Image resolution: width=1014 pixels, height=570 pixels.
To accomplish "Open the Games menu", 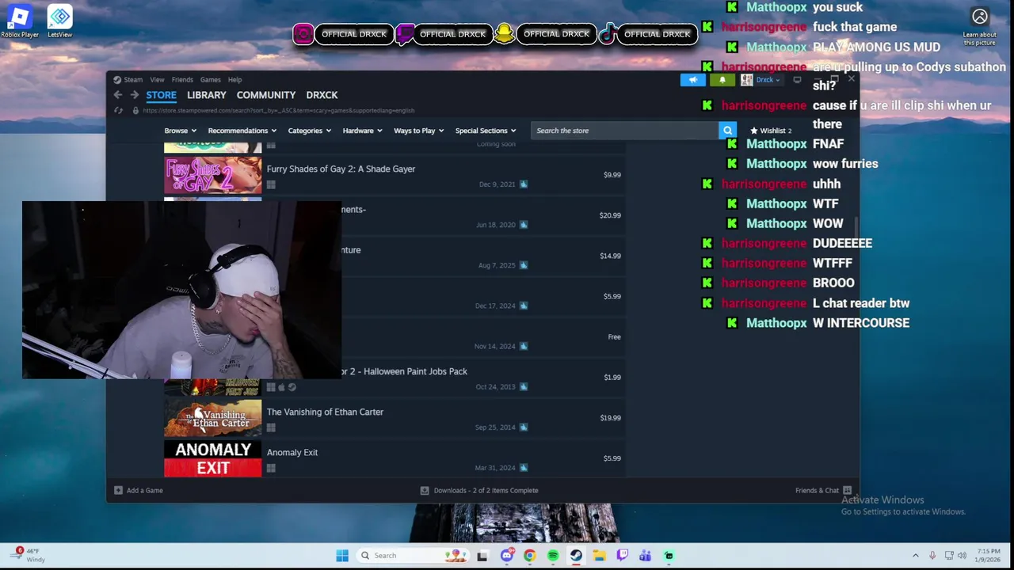I will pyautogui.click(x=210, y=80).
